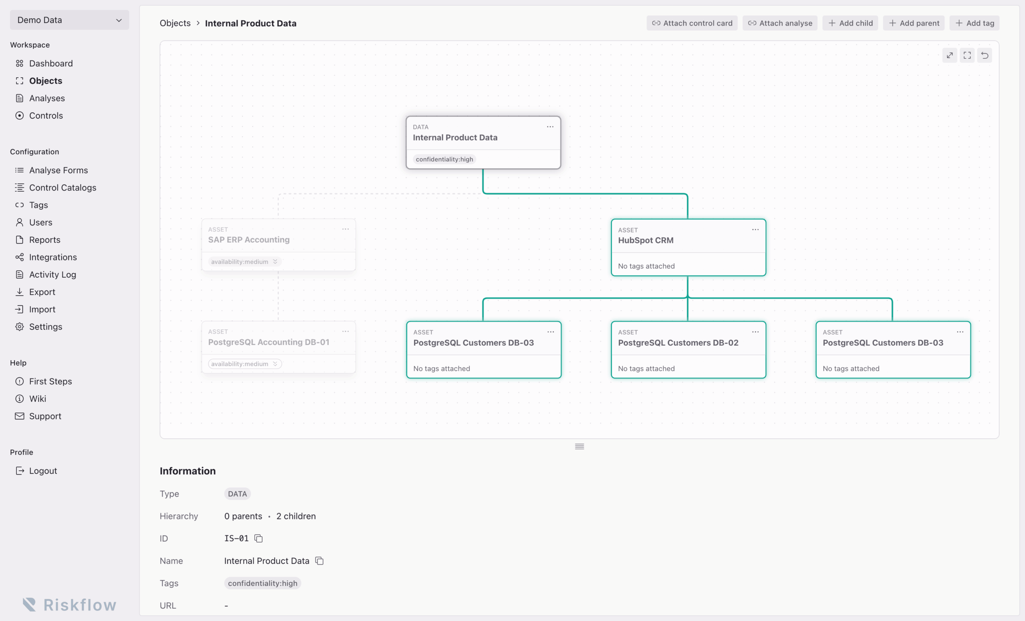This screenshot has width=1025, height=621.
Task: Open PostgreSQL Customers DB-02 node options
Action: (755, 332)
